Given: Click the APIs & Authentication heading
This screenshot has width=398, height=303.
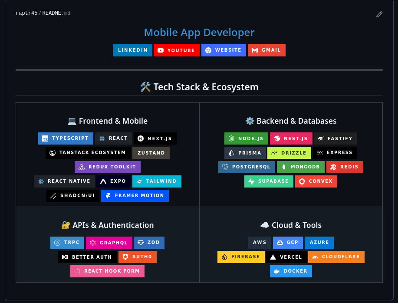Looking at the screenshot, I should pos(108,225).
